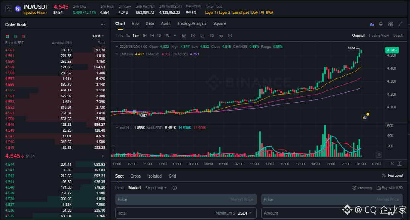Open price alert bell icon
410x220 pixels.
381,24
